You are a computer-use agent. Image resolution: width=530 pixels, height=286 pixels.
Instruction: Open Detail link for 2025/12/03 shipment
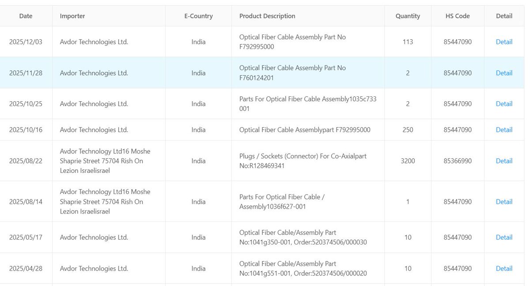(x=504, y=42)
